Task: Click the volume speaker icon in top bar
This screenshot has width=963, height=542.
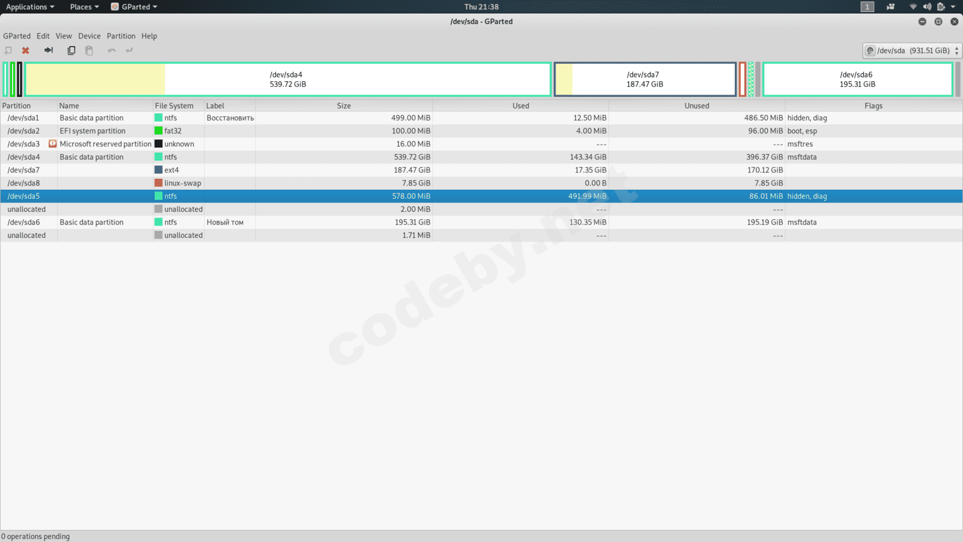Action: coord(927,7)
